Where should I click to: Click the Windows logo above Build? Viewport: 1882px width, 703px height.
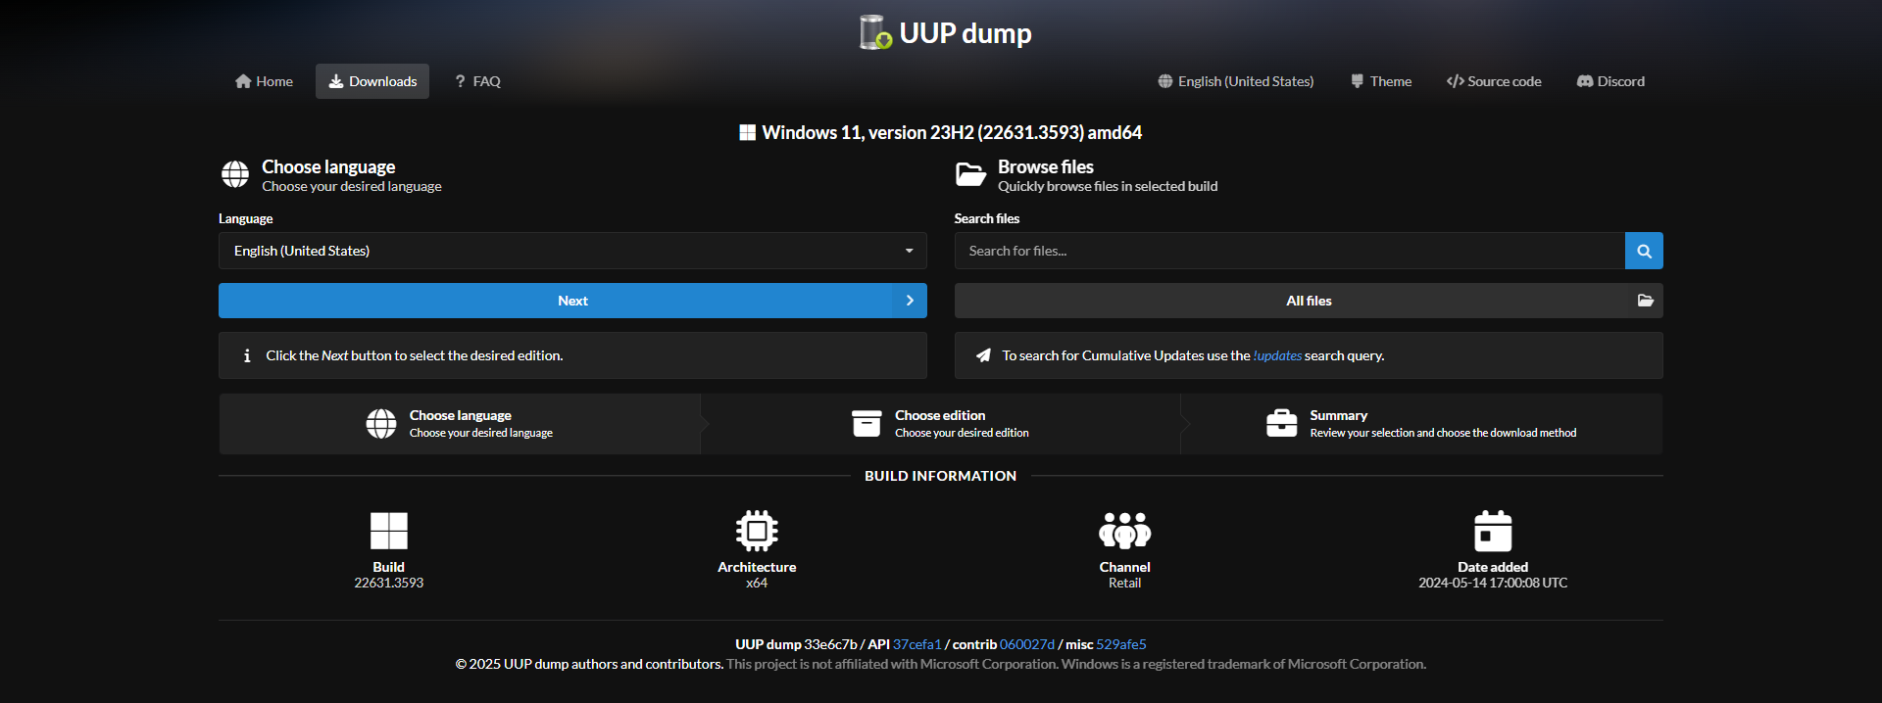[x=389, y=531]
